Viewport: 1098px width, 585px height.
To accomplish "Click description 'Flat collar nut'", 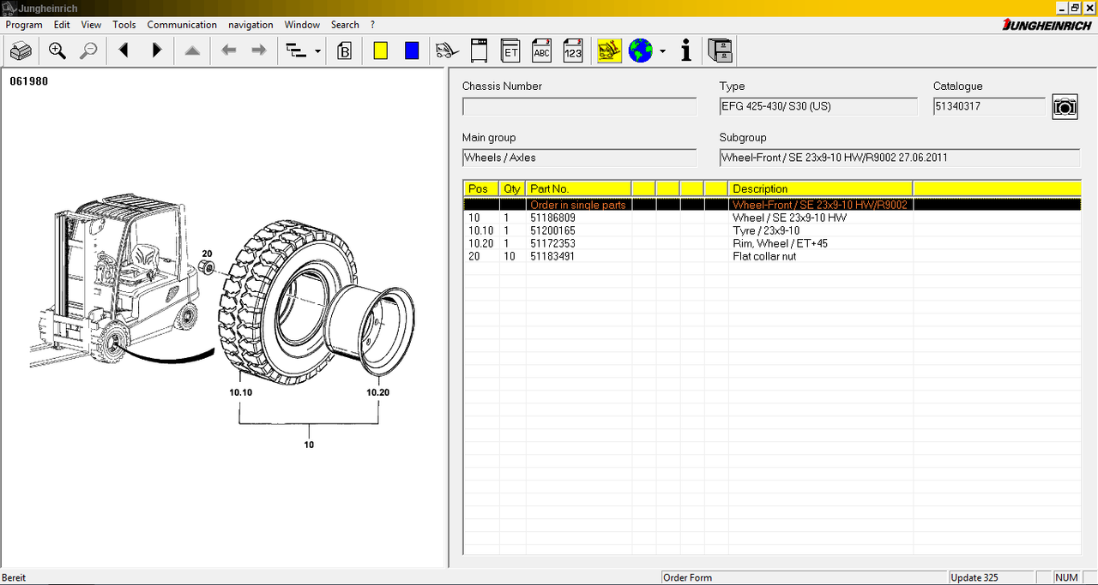I will 764,256.
